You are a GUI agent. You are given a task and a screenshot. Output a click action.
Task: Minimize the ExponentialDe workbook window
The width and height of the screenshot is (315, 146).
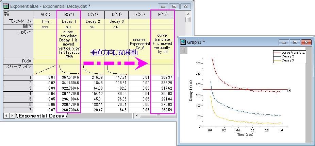(163, 6)
